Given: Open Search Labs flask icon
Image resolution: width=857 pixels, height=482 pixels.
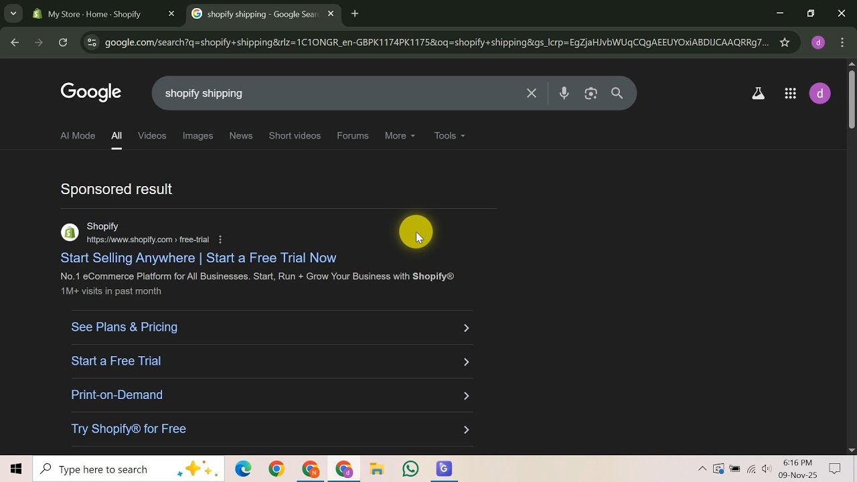Looking at the screenshot, I should coord(758,94).
